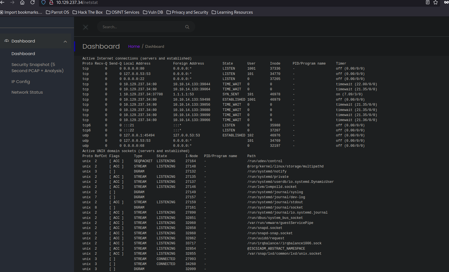This screenshot has width=449, height=272.
Task: Click the Home breadcrumb link
Action: tap(134, 46)
